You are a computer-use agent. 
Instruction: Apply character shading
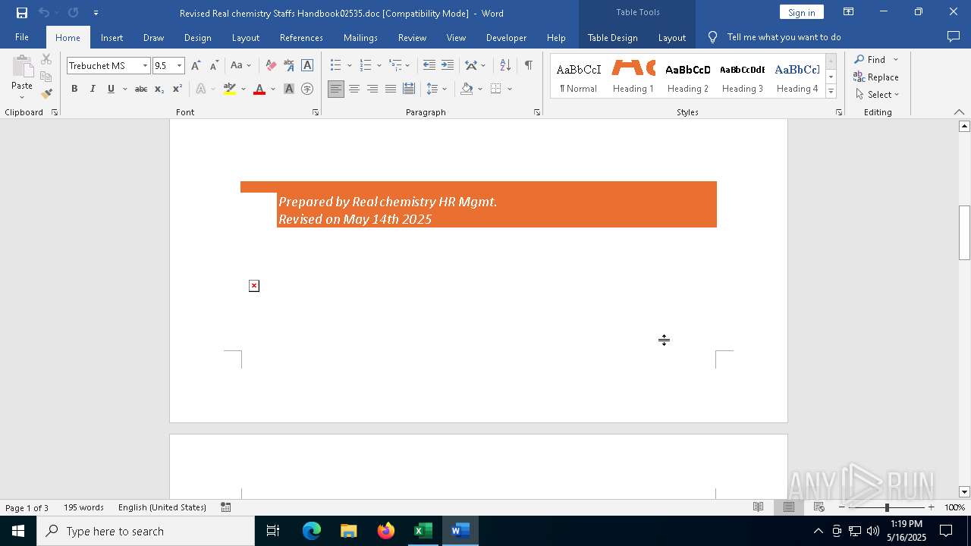[x=289, y=89]
